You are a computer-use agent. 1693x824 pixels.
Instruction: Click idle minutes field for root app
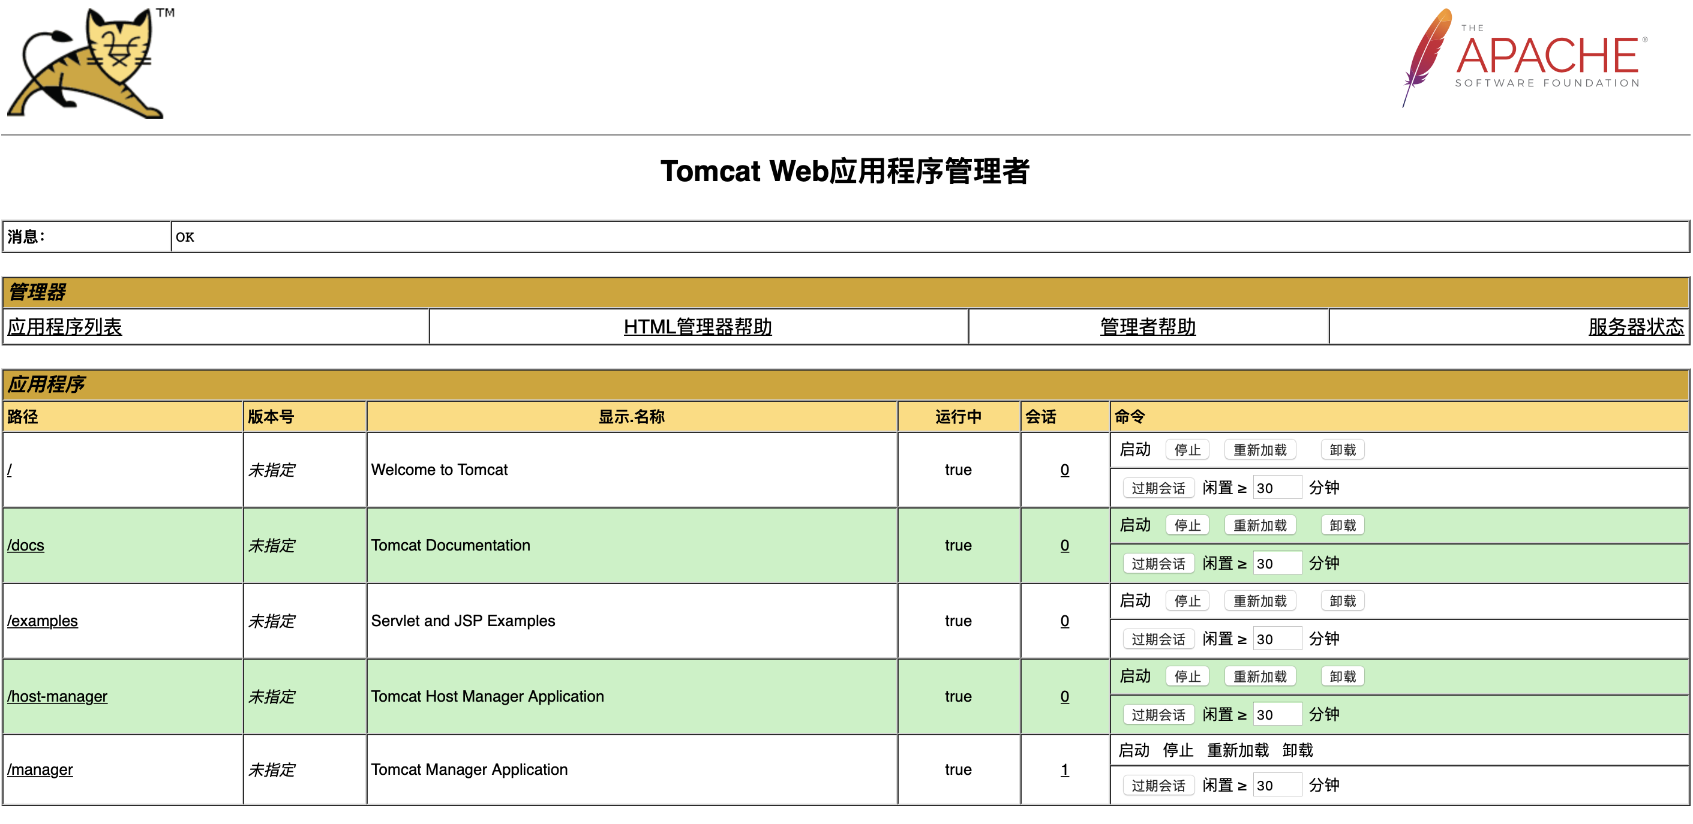coord(1277,488)
